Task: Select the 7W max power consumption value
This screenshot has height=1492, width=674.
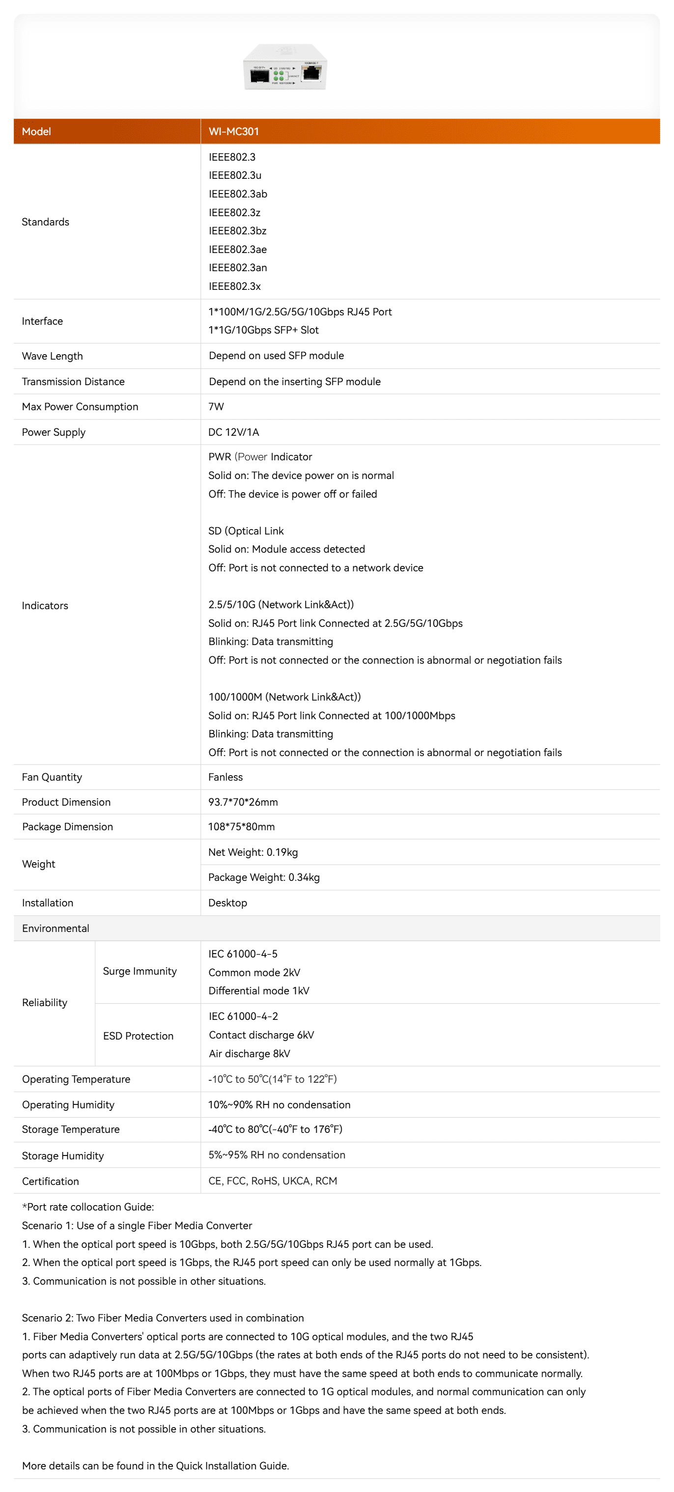Action: 216,407
